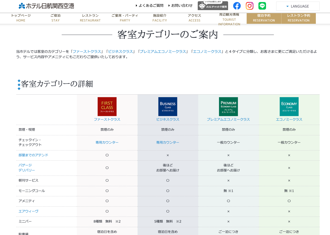This screenshot has height=235, width=330.
Task: Click the レストラン予約 RESERVATION button
Action: [x=298, y=18]
